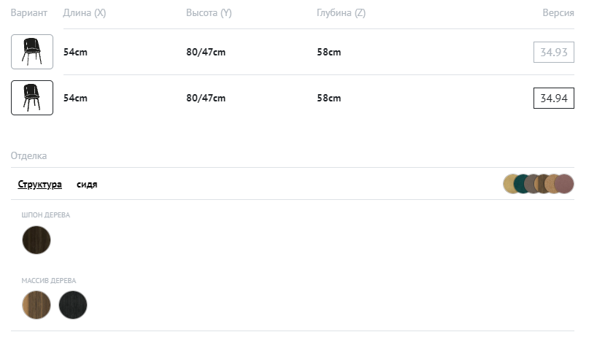Choose the mauve pink fabric swatch

tap(565, 184)
